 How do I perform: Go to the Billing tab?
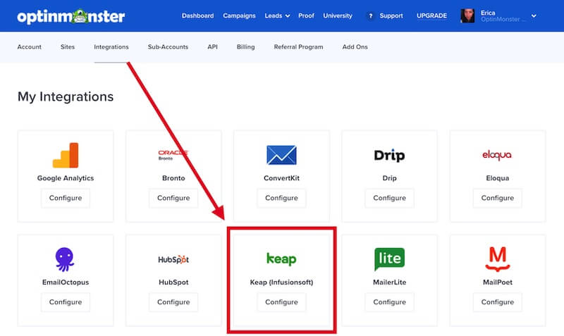pyautogui.click(x=245, y=47)
